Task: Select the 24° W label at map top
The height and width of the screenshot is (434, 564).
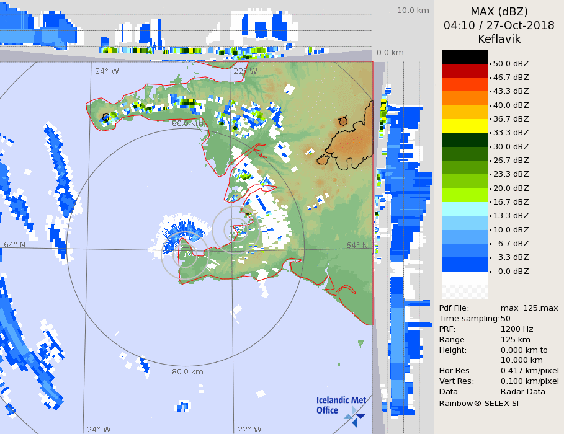Action: point(107,71)
